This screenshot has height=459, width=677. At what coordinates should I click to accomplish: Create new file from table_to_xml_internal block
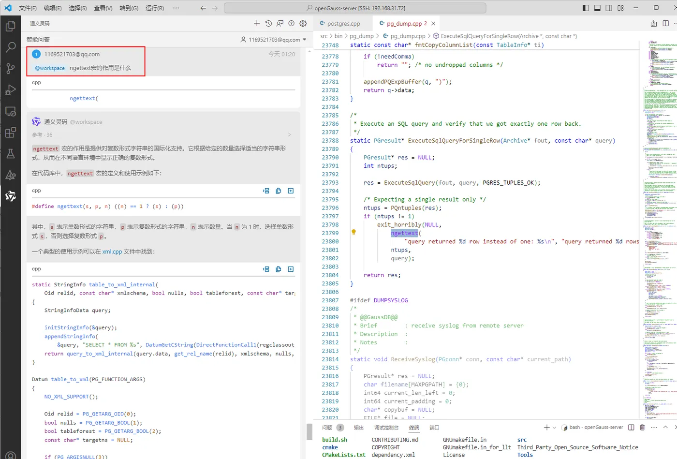coord(291,269)
